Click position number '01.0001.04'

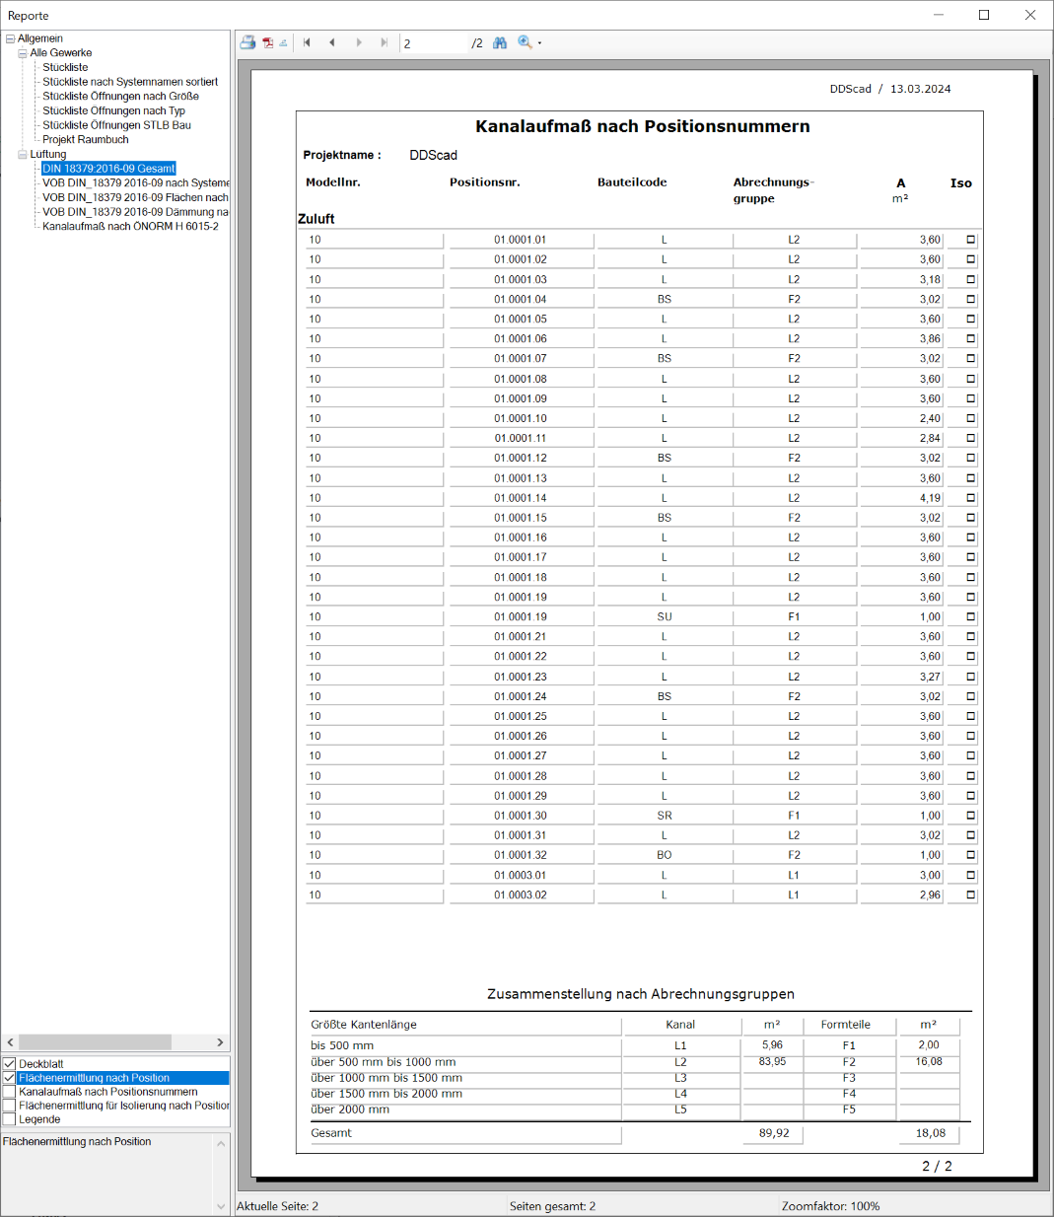tap(521, 299)
